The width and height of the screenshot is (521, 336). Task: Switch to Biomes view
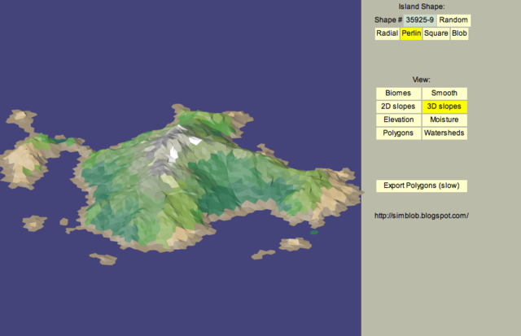[398, 94]
